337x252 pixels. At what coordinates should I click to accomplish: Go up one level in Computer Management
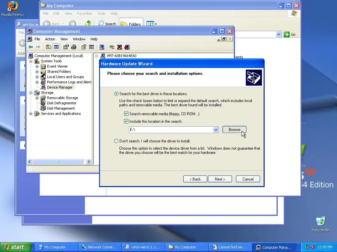pyautogui.click(x=49, y=47)
